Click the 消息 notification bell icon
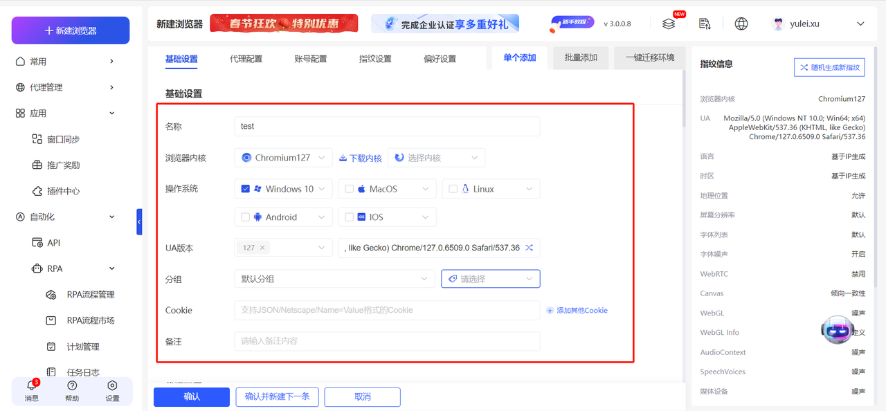This screenshot has height=411, width=886. pos(30,390)
